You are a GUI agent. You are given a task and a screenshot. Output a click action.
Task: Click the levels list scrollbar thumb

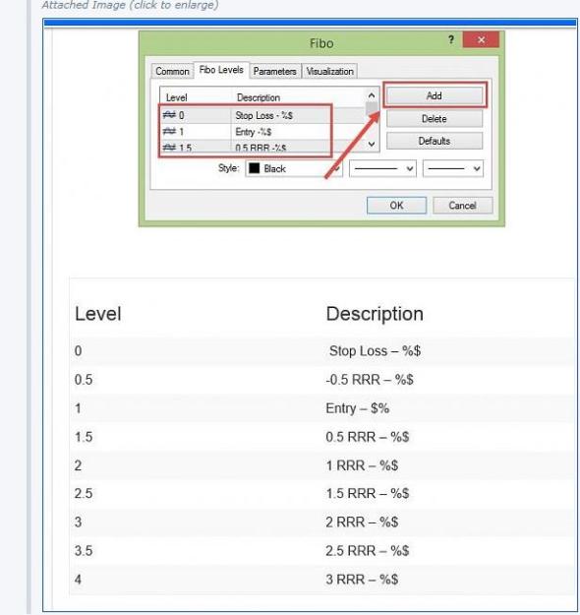[x=372, y=108]
